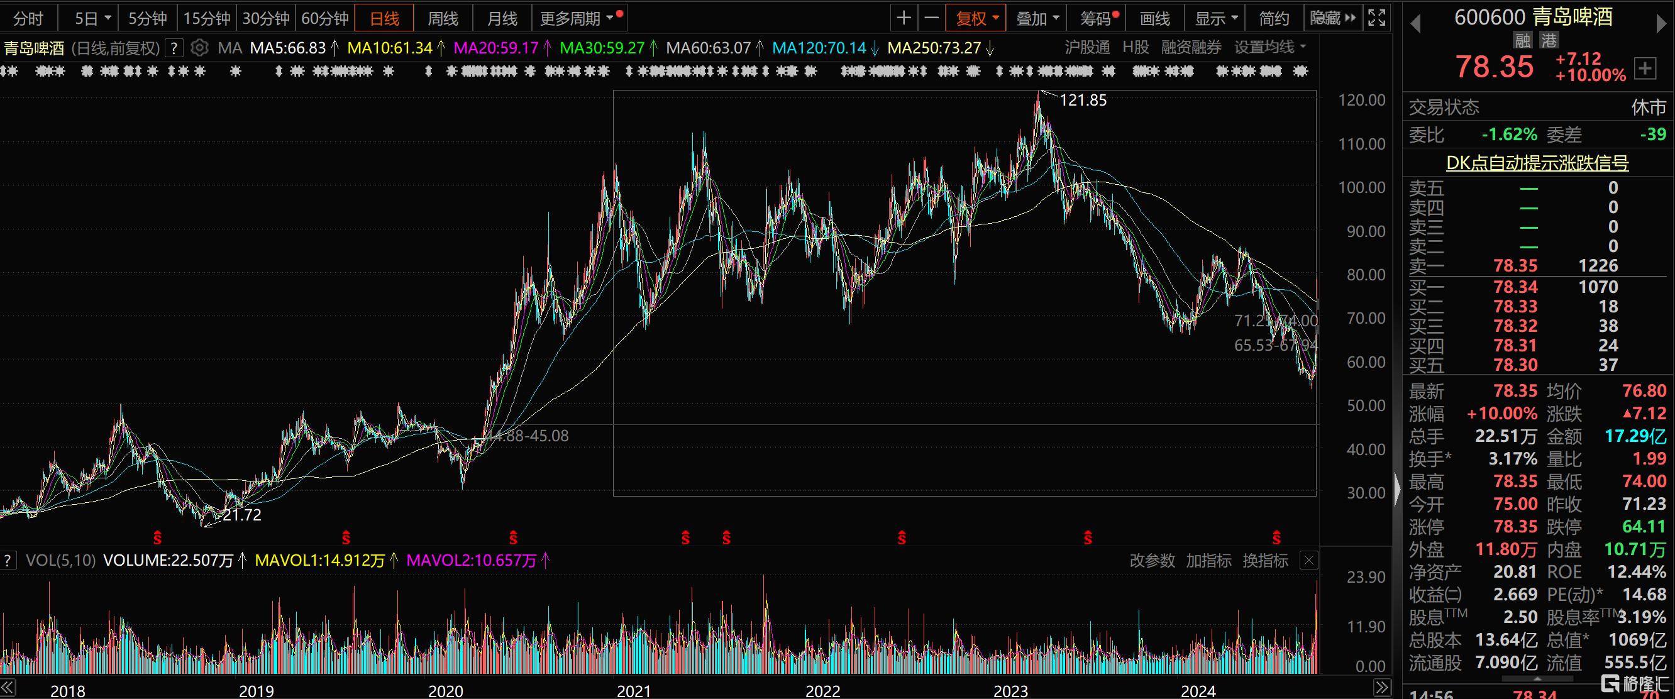Switch to 周线 weekly tab
This screenshot has width=1675, height=699.
pyautogui.click(x=443, y=18)
